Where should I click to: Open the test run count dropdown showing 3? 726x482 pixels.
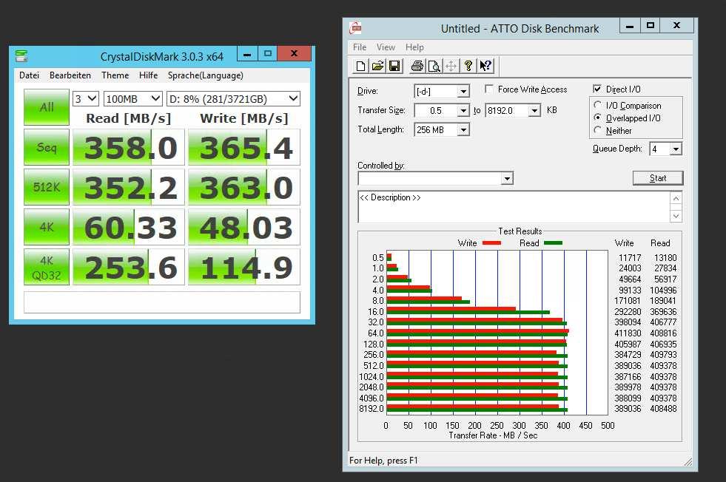[x=86, y=98]
